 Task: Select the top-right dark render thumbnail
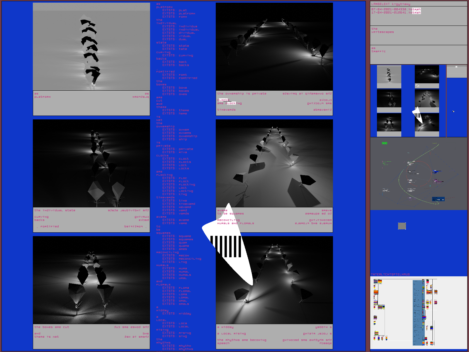pyautogui.click(x=427, y=76)
